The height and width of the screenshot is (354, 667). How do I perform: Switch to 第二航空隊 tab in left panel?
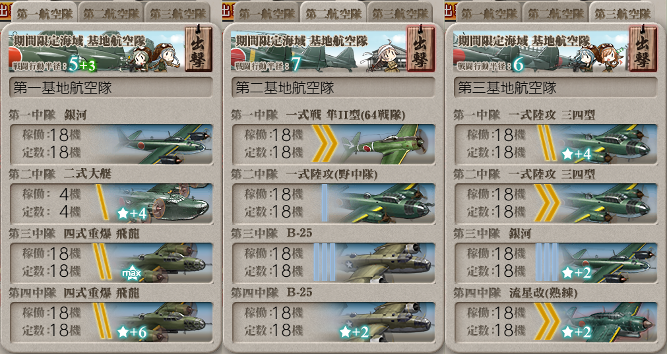coord(111,13)
